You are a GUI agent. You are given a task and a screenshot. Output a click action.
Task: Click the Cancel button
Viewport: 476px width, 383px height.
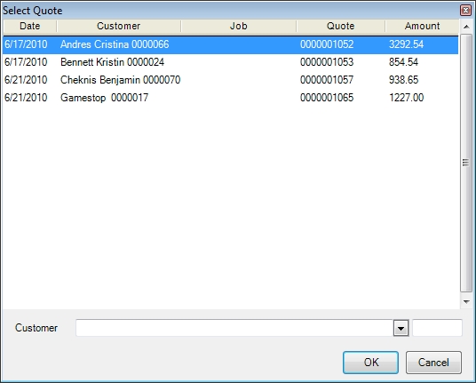coord(433,363)
